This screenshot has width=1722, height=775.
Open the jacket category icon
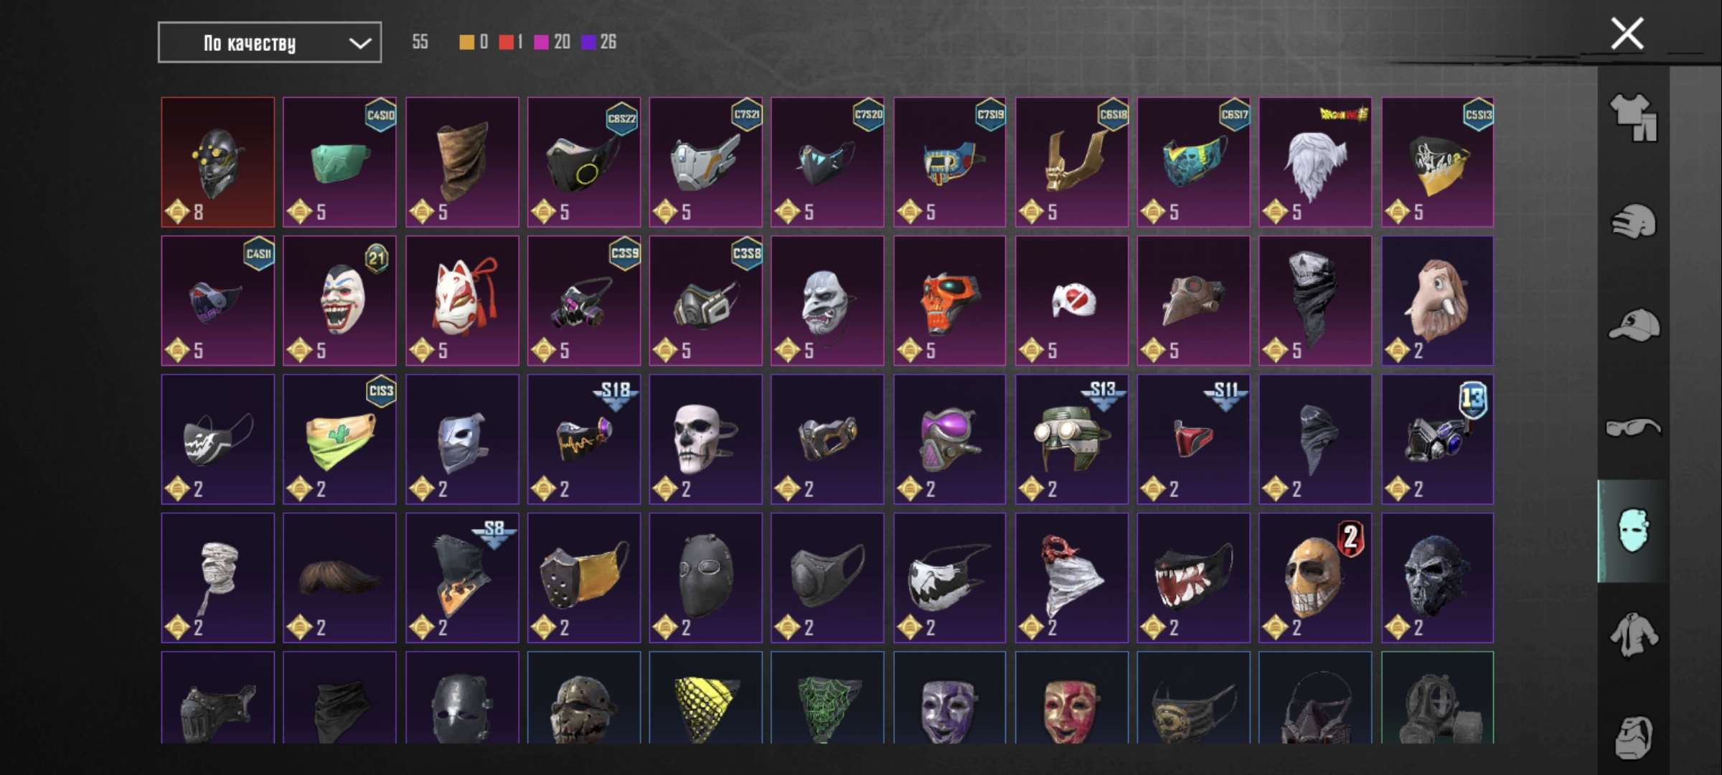[1633, 634]
